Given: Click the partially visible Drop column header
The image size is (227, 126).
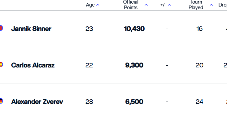Looking at the screenshot, I should 223,5.
